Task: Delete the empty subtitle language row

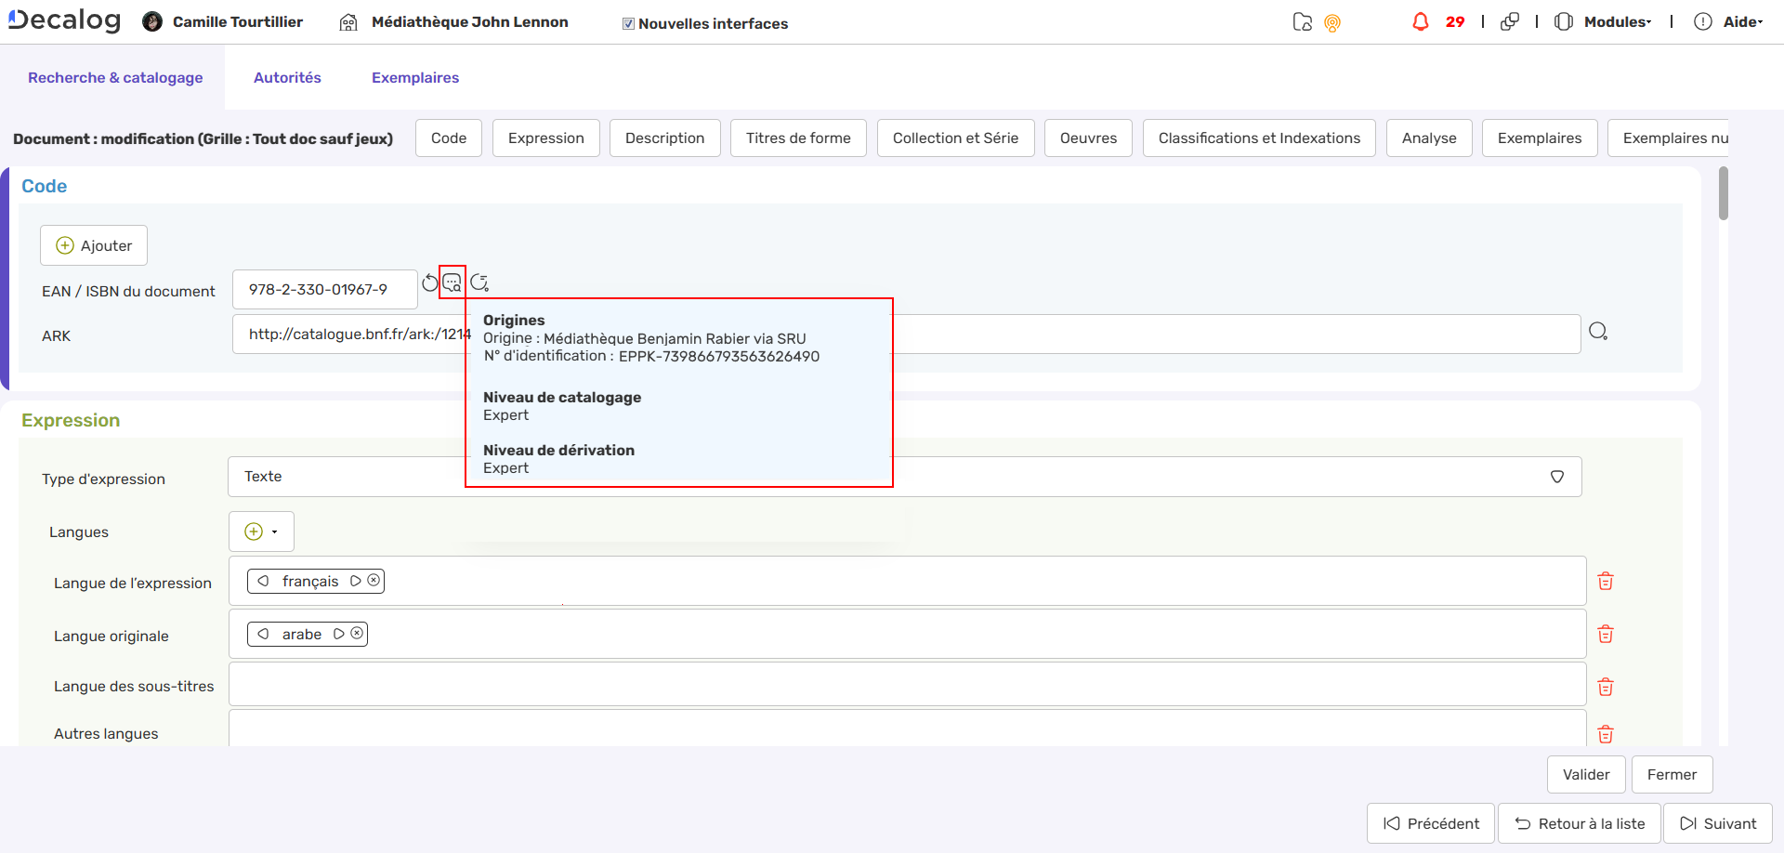Action: pyautogui.click(x=1607, y=687)
